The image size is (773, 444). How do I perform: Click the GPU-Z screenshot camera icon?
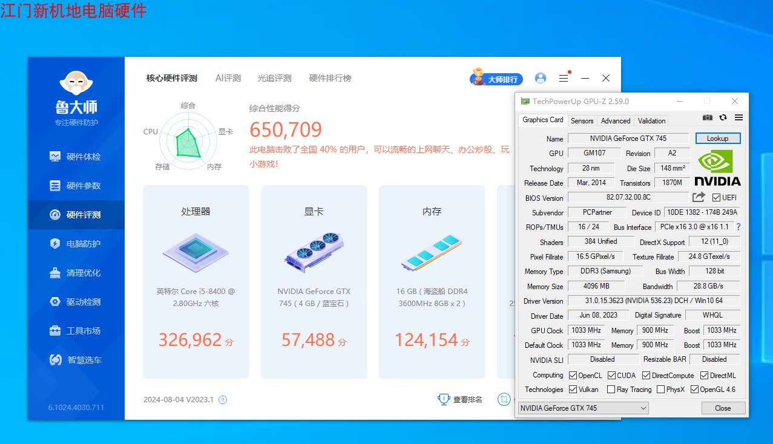click(x=707, y=117)
